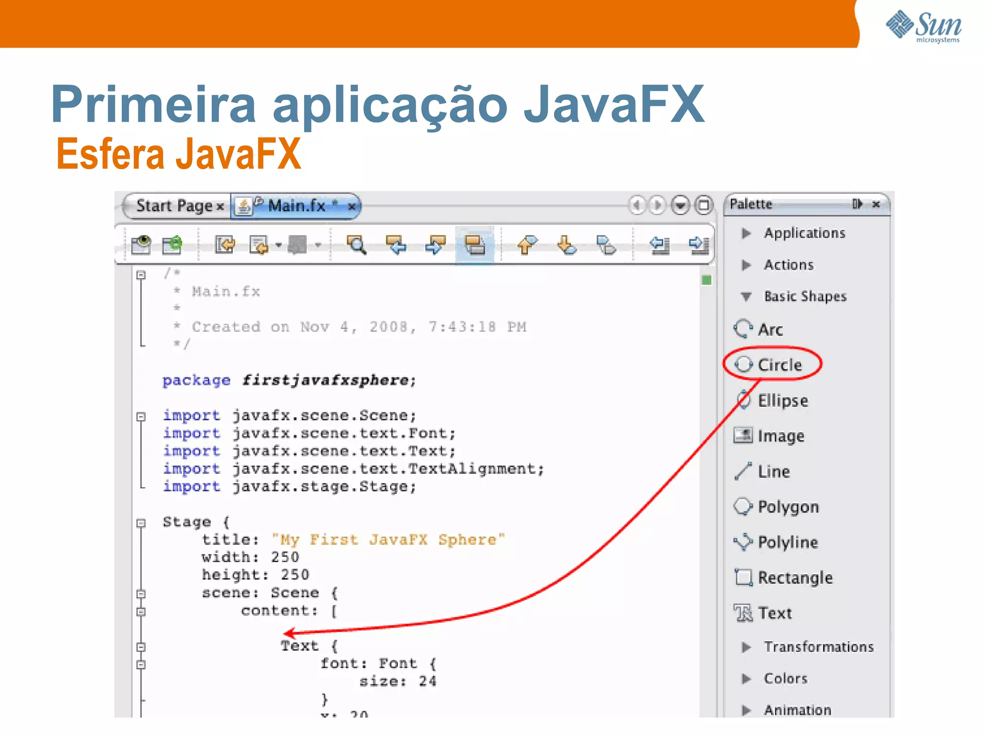Click the Next Bookmark down-arrow icon
The width and height of the screenshot is (985, 738).
click(567, 245)
